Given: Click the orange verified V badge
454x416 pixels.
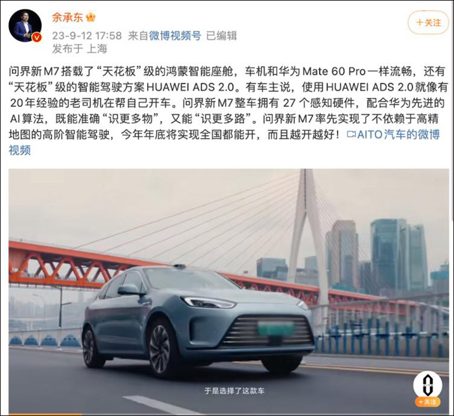Looking at the screenshot, I should tap(37, 37).
